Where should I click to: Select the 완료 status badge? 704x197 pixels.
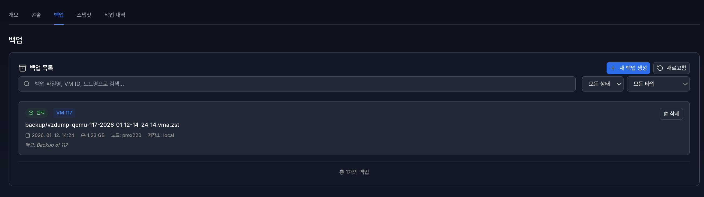(x=37, y=112)
